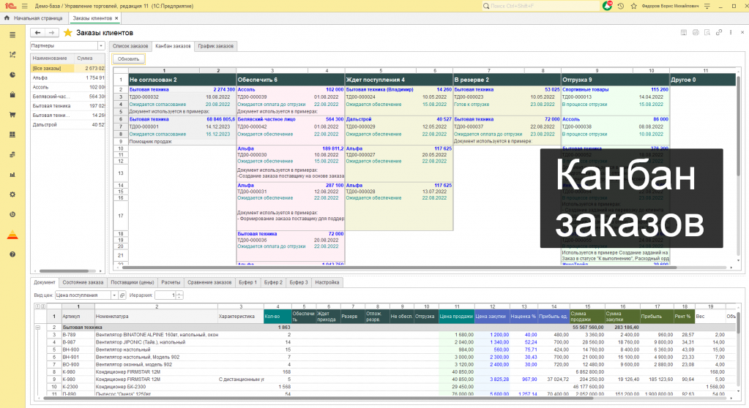Image resolution: width=749 pixels, height=408 pixels.
Task: Open the hamburger service menu in title bar
Action: (x=24, y=6)
